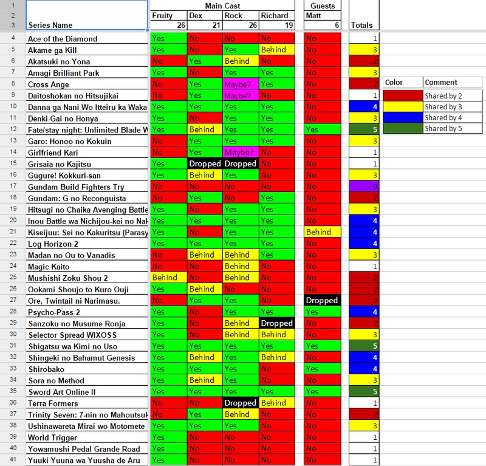Click Matt's Yes cell for Shirobako
The width and height of the screenshot is (486, 466).
[x=323, y=369]
